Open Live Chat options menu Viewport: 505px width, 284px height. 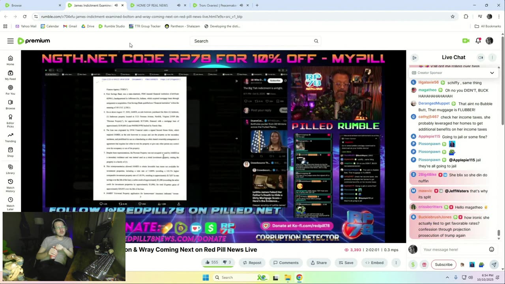point(492,58)
